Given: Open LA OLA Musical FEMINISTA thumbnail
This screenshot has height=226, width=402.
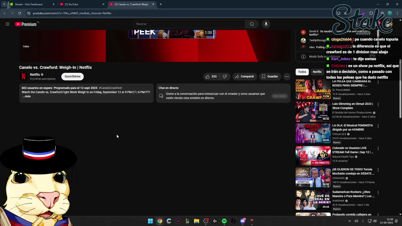Looking at the screenshot, I should tap(313, 133).
